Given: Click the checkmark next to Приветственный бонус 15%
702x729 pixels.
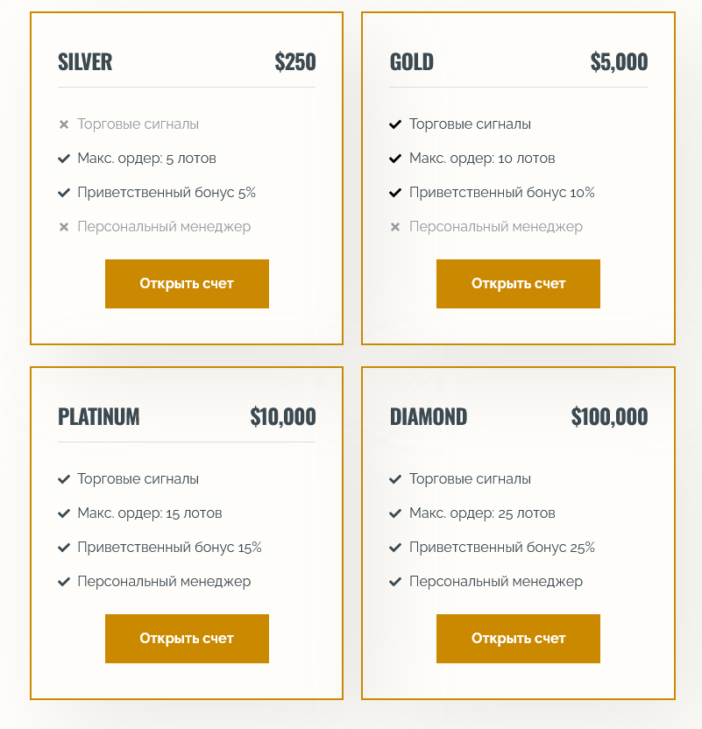Looking at the screenshot, I should 62,548.
